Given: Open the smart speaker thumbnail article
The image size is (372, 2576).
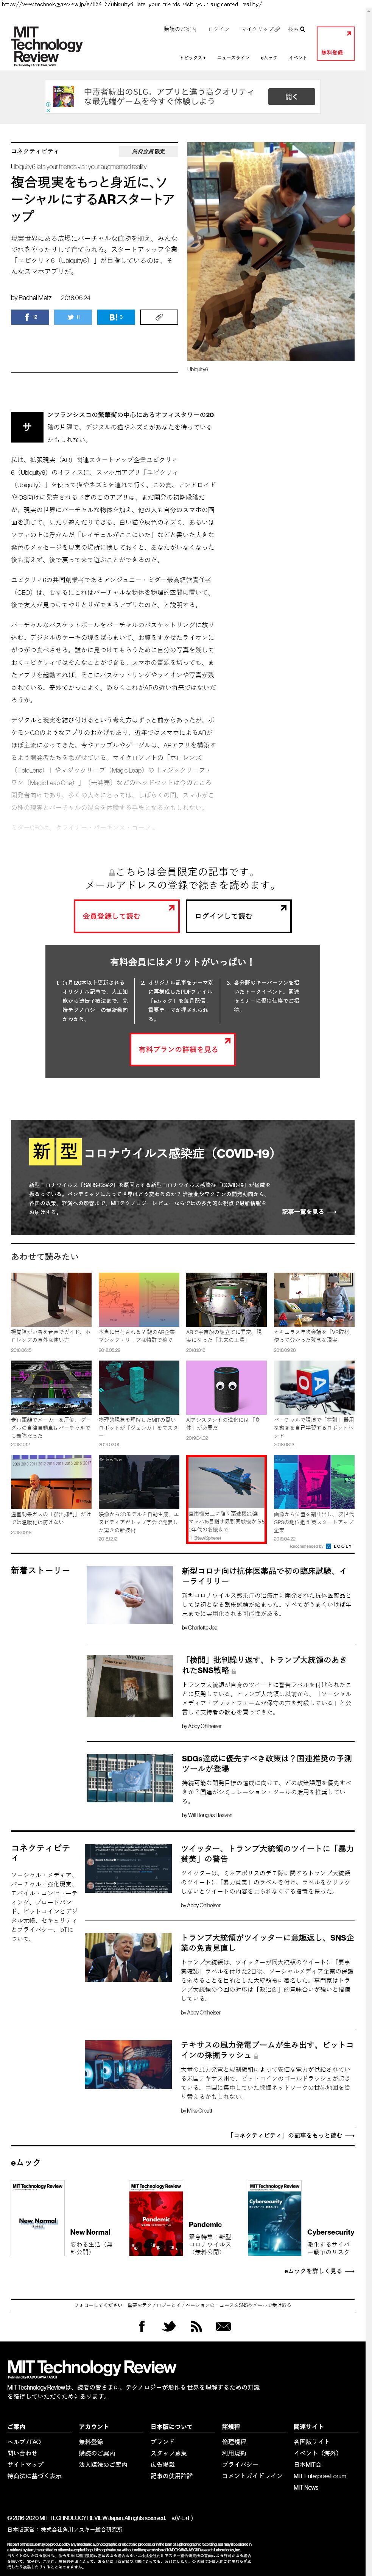Looking at the screenshot, I should tap(226, 1387).
